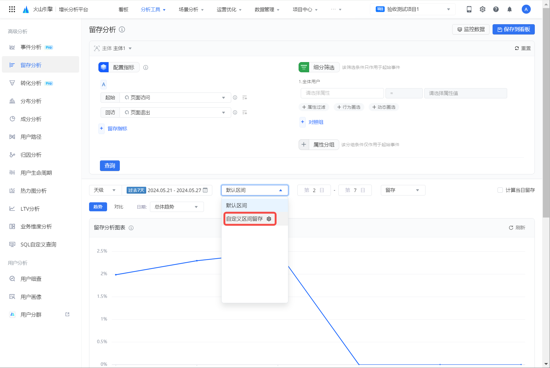This screenshot has height=368, width=550.
Task: Open the mobile device icon in header
Action: point(469,9)
